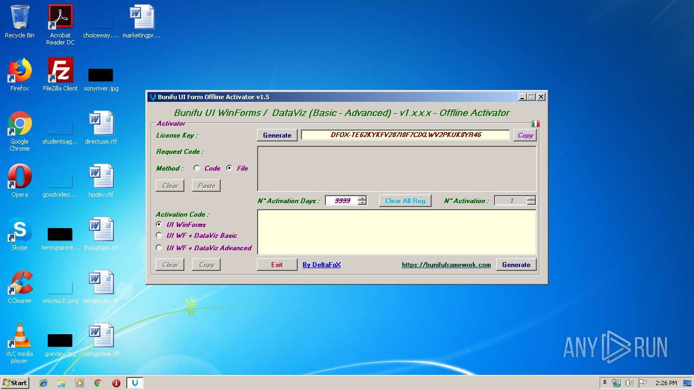The width and height of the screenshot is (694, 390).
Task: Copy the license key
Action: [525, 135]
